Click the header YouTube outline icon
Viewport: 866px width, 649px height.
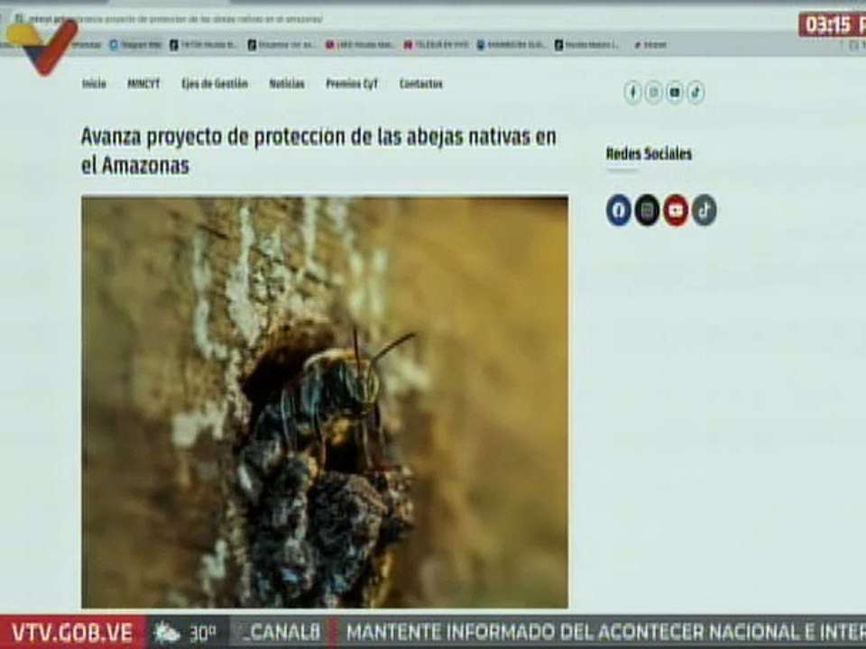pos(675,92)
